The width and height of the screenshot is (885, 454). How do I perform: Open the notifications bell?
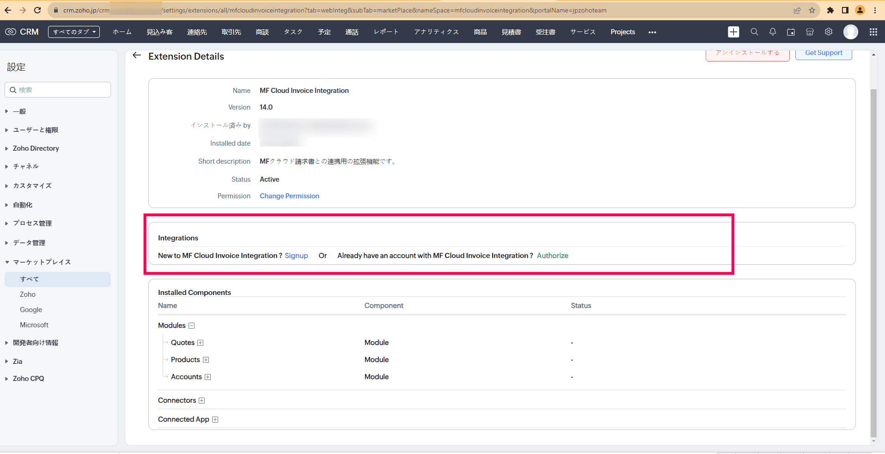coord(773,32)
